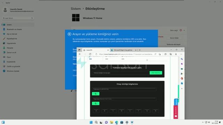
Task: Click the first Onay kimliği output field
Action: (124, 89)
